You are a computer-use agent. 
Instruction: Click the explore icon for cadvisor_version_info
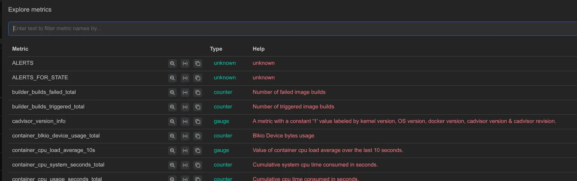coord(172,121)
